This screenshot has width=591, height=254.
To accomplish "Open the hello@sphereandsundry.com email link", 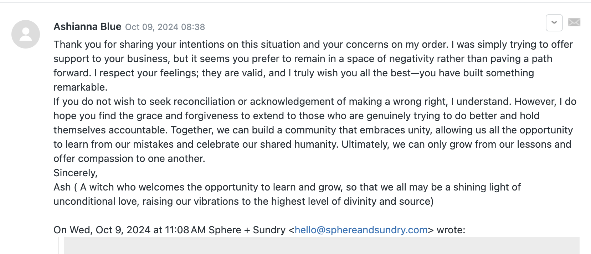I will 361,230.
